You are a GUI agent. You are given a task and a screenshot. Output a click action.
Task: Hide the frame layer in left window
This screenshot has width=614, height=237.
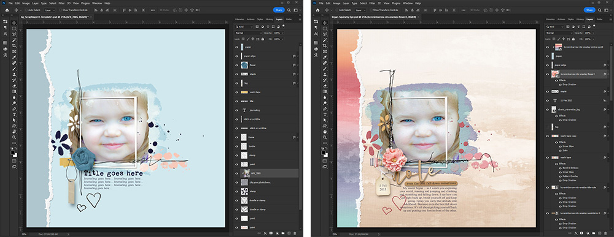click(x=236, y=137)
